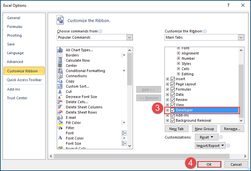Click the info icon next to Reset
The height and width of the screenshot is (171, 251).
pos(221,137)
